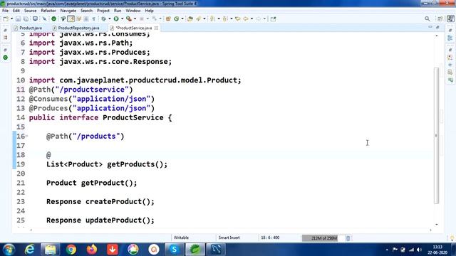This screenshot has width=456, height=256.
Task: Maximize the editor area
Action: tap(437, 27)
